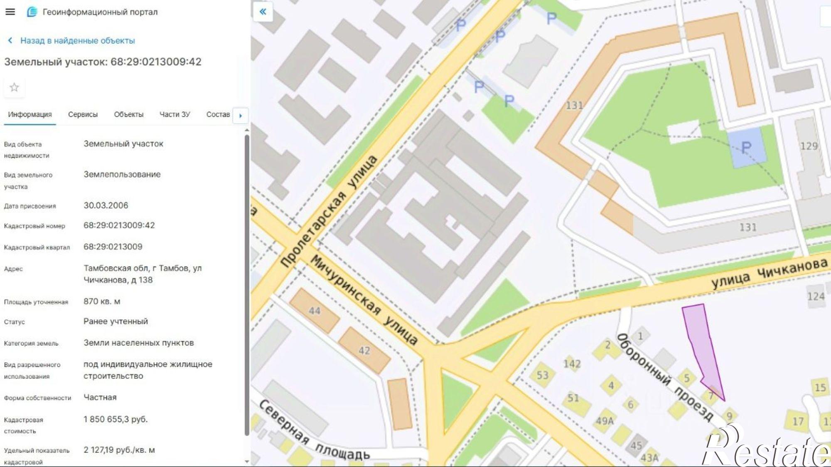The width and height of the screenshot is (831, 467).
Task: Select the Информация tab
Action: (30, 114)
